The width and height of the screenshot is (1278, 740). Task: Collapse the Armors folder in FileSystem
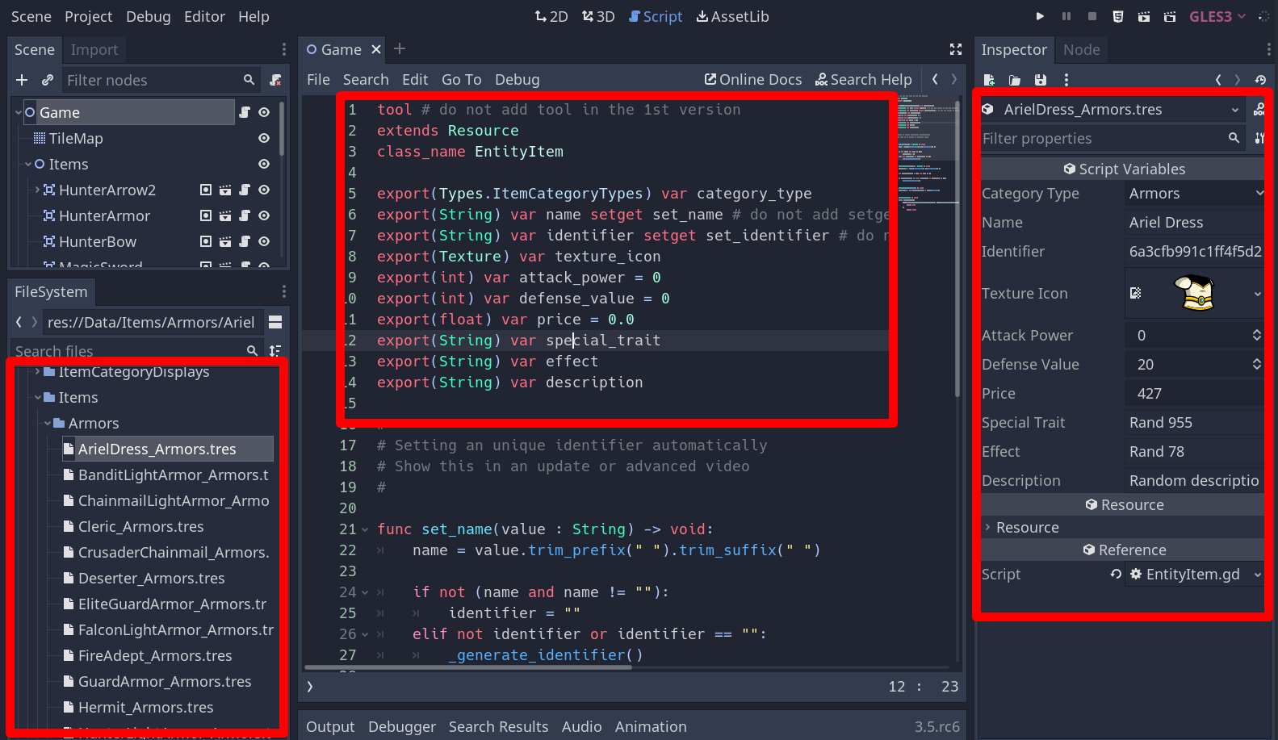pos(48,423)
